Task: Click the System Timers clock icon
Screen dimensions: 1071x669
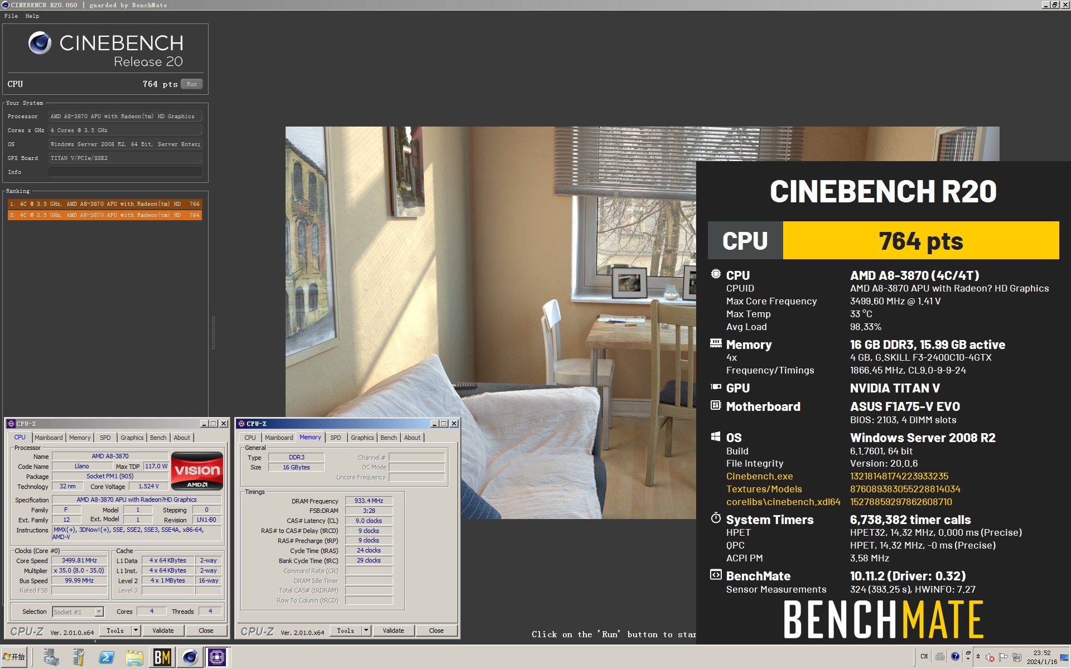Action: (x=716, y=518)
